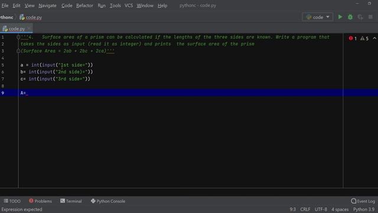
Task: Click the red error indicator count
Action: [353, 38]
